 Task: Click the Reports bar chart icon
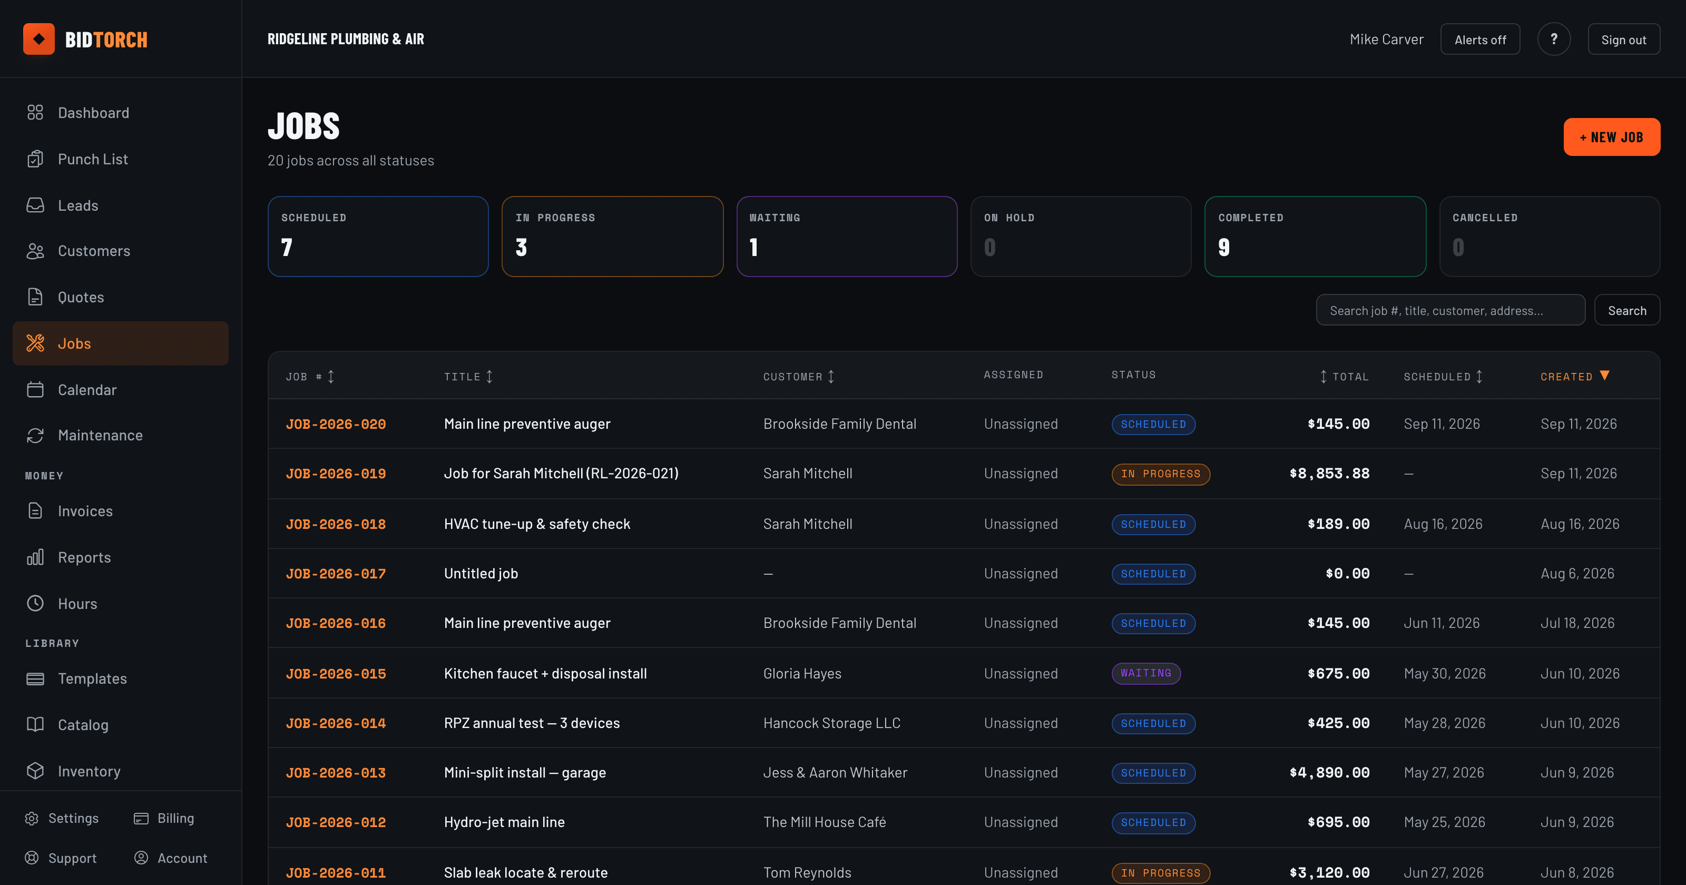click(35, 557)
